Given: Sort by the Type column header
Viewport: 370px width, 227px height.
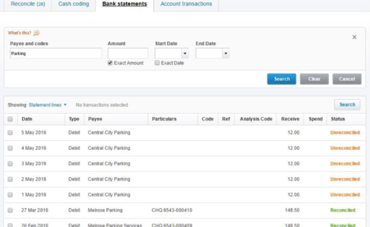Looking at the screenshot, I should coord(74,119).
